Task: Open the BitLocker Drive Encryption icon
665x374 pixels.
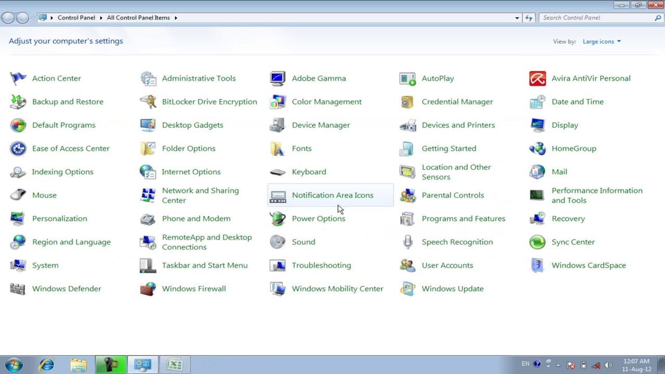Action: (x=148, y=102)
